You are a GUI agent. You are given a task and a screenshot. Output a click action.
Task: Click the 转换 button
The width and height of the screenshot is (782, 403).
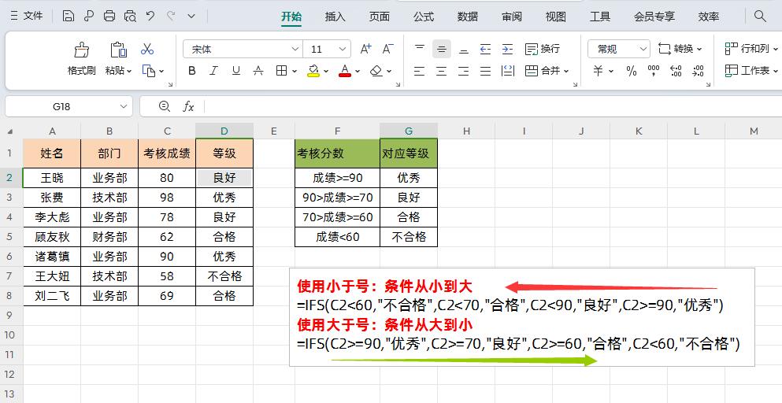click(680, 49)
